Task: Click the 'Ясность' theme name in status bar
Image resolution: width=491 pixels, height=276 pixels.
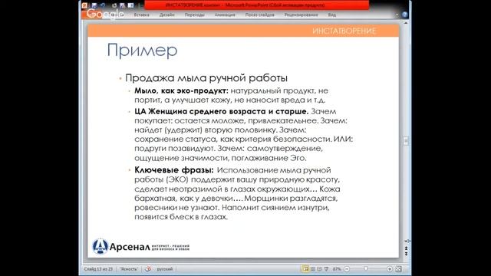Action: coord(129,269)
